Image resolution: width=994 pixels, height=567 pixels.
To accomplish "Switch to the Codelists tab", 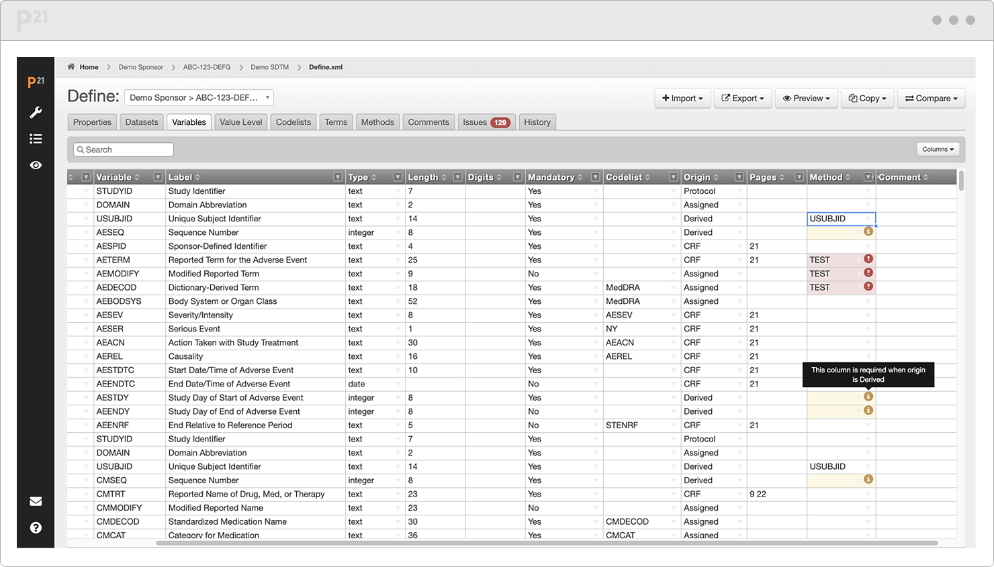I will (x=293, y=122).
